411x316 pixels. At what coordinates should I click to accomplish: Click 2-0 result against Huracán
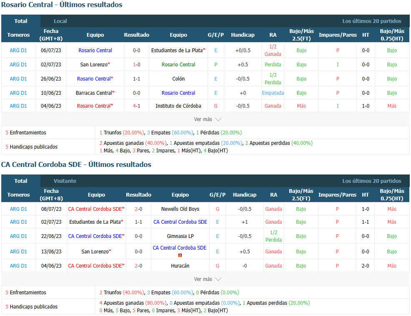point(138,265)
